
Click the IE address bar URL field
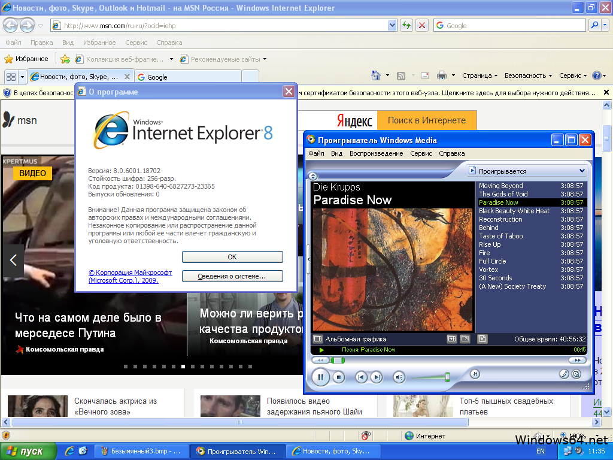pos(225,25)
